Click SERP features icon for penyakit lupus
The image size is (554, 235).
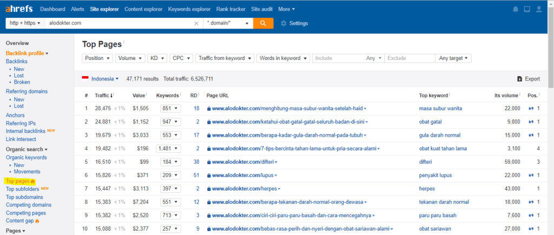coord(531,176)
